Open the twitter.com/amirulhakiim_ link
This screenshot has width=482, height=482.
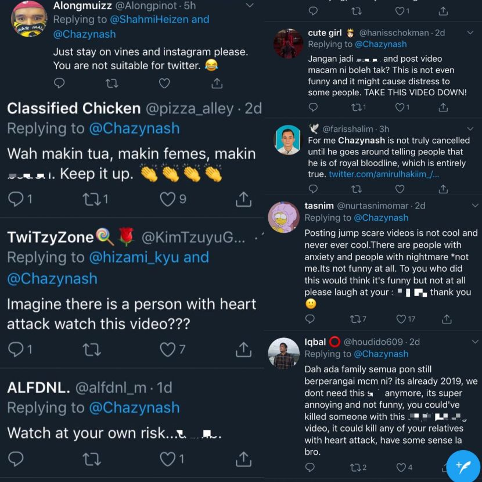click(x=384, y=174)
